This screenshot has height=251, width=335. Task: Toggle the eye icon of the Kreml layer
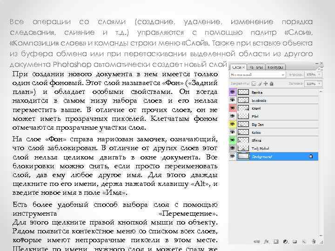(233, 108)
